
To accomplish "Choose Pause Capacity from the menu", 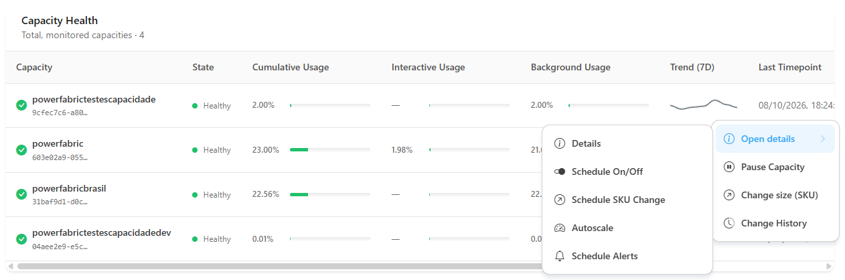I will (x=775, y=167).
